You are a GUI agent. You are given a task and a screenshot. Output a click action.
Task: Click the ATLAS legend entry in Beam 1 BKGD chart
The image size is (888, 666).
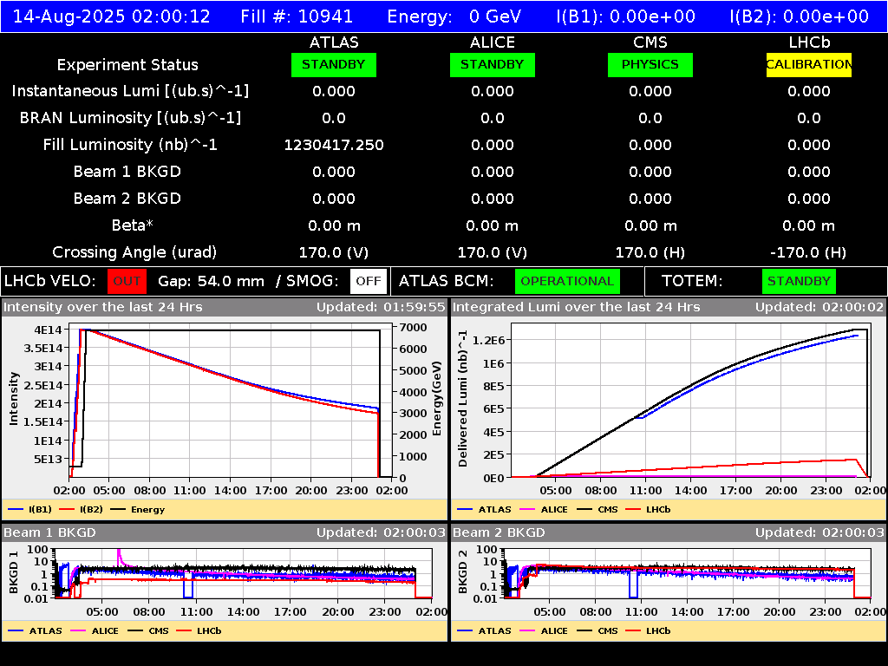tap(35, 631)
